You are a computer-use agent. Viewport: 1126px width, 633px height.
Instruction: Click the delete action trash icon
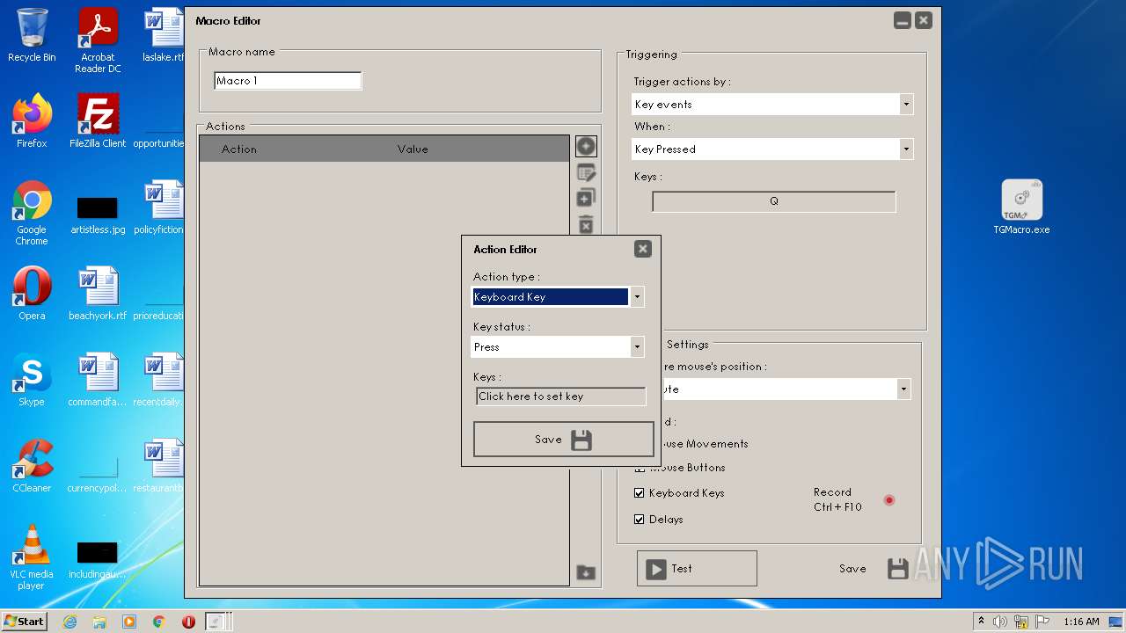[x=586, y=224]
